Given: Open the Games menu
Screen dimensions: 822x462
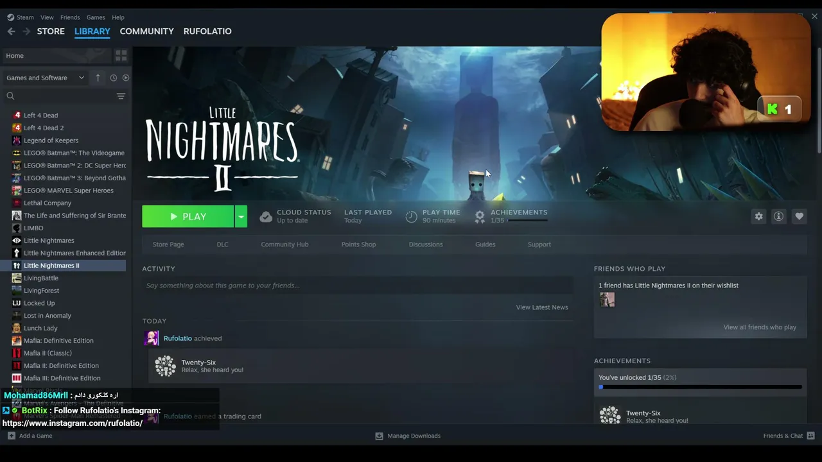Looking at the screenshot, I should (x=96, y=17).
